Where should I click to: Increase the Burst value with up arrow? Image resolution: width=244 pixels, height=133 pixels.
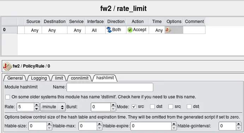click(x=113, y=105)
